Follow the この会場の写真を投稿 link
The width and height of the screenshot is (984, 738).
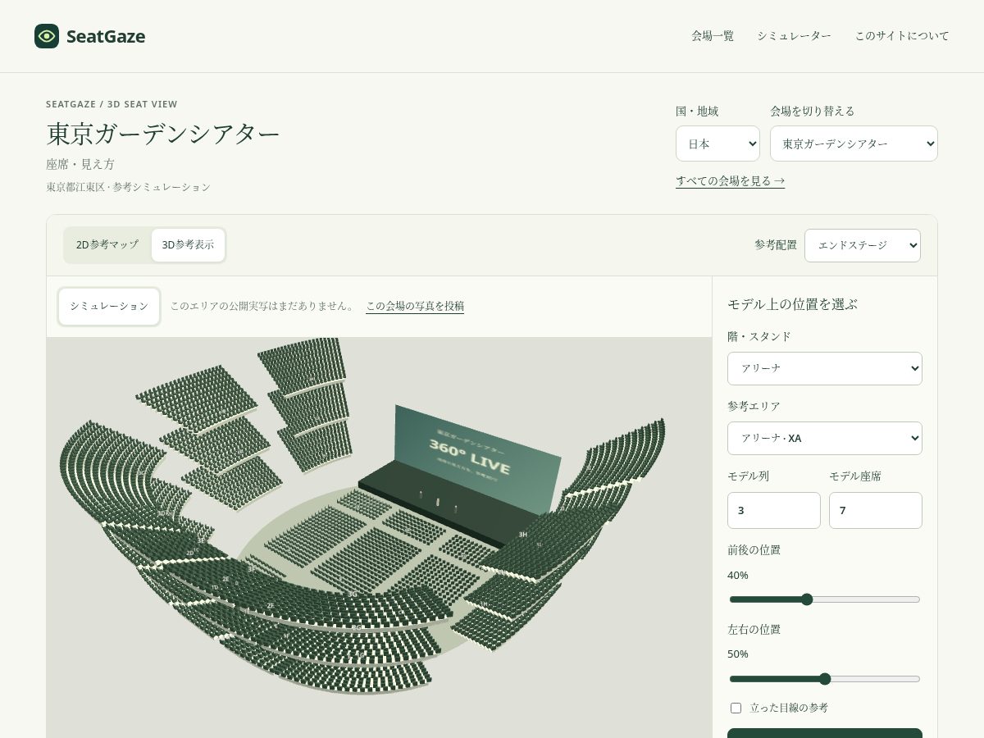click(x=415, y=306)
